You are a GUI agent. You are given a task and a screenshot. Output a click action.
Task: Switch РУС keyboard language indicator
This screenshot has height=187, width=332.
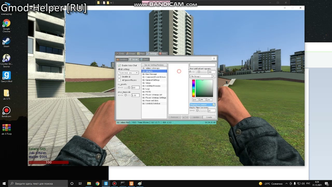click(x=308, y=184)
